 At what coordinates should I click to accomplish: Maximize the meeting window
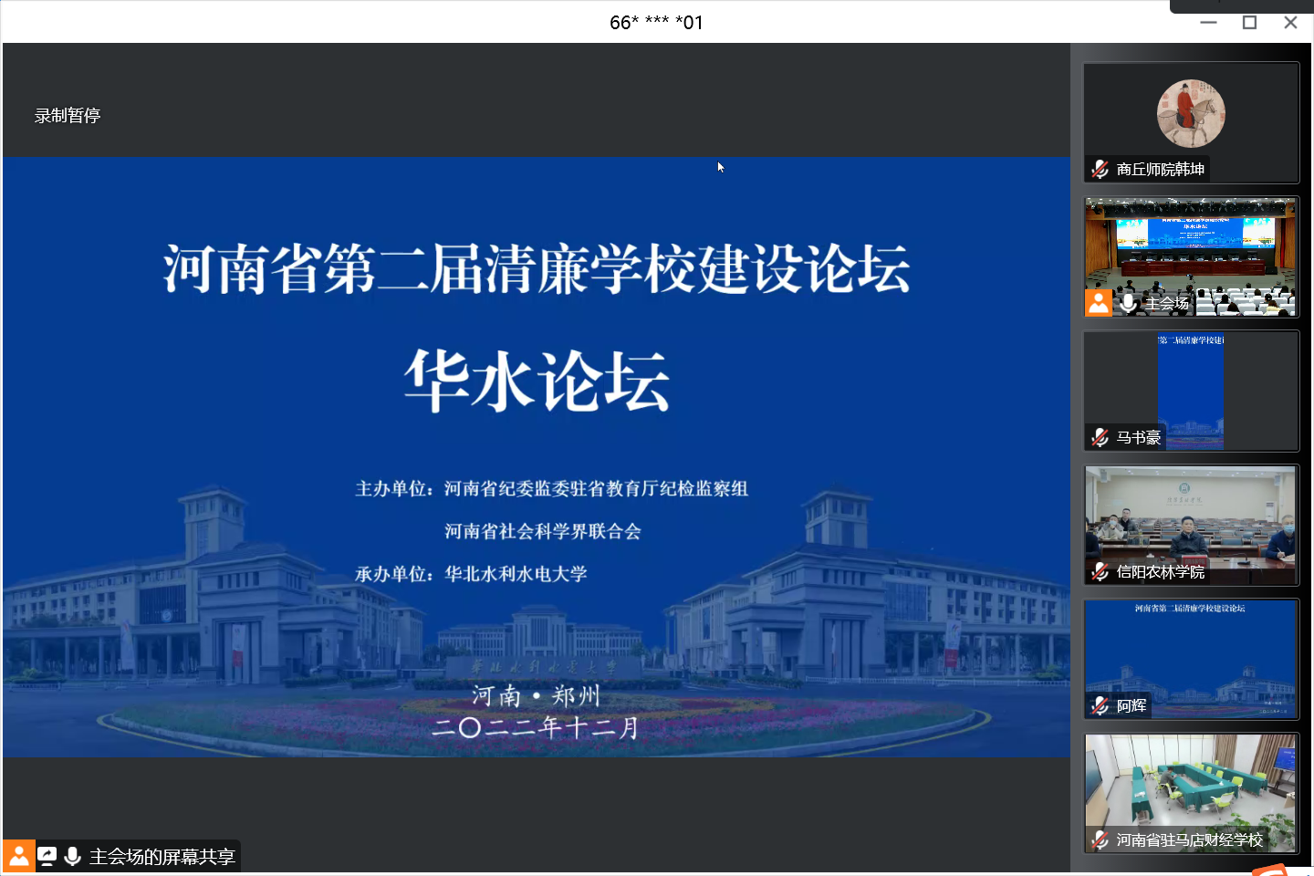1249,23
